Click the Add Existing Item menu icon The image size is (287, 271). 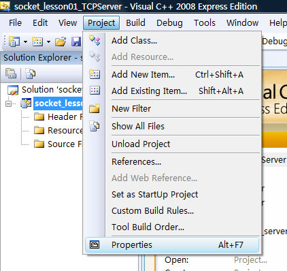point(95,91)
